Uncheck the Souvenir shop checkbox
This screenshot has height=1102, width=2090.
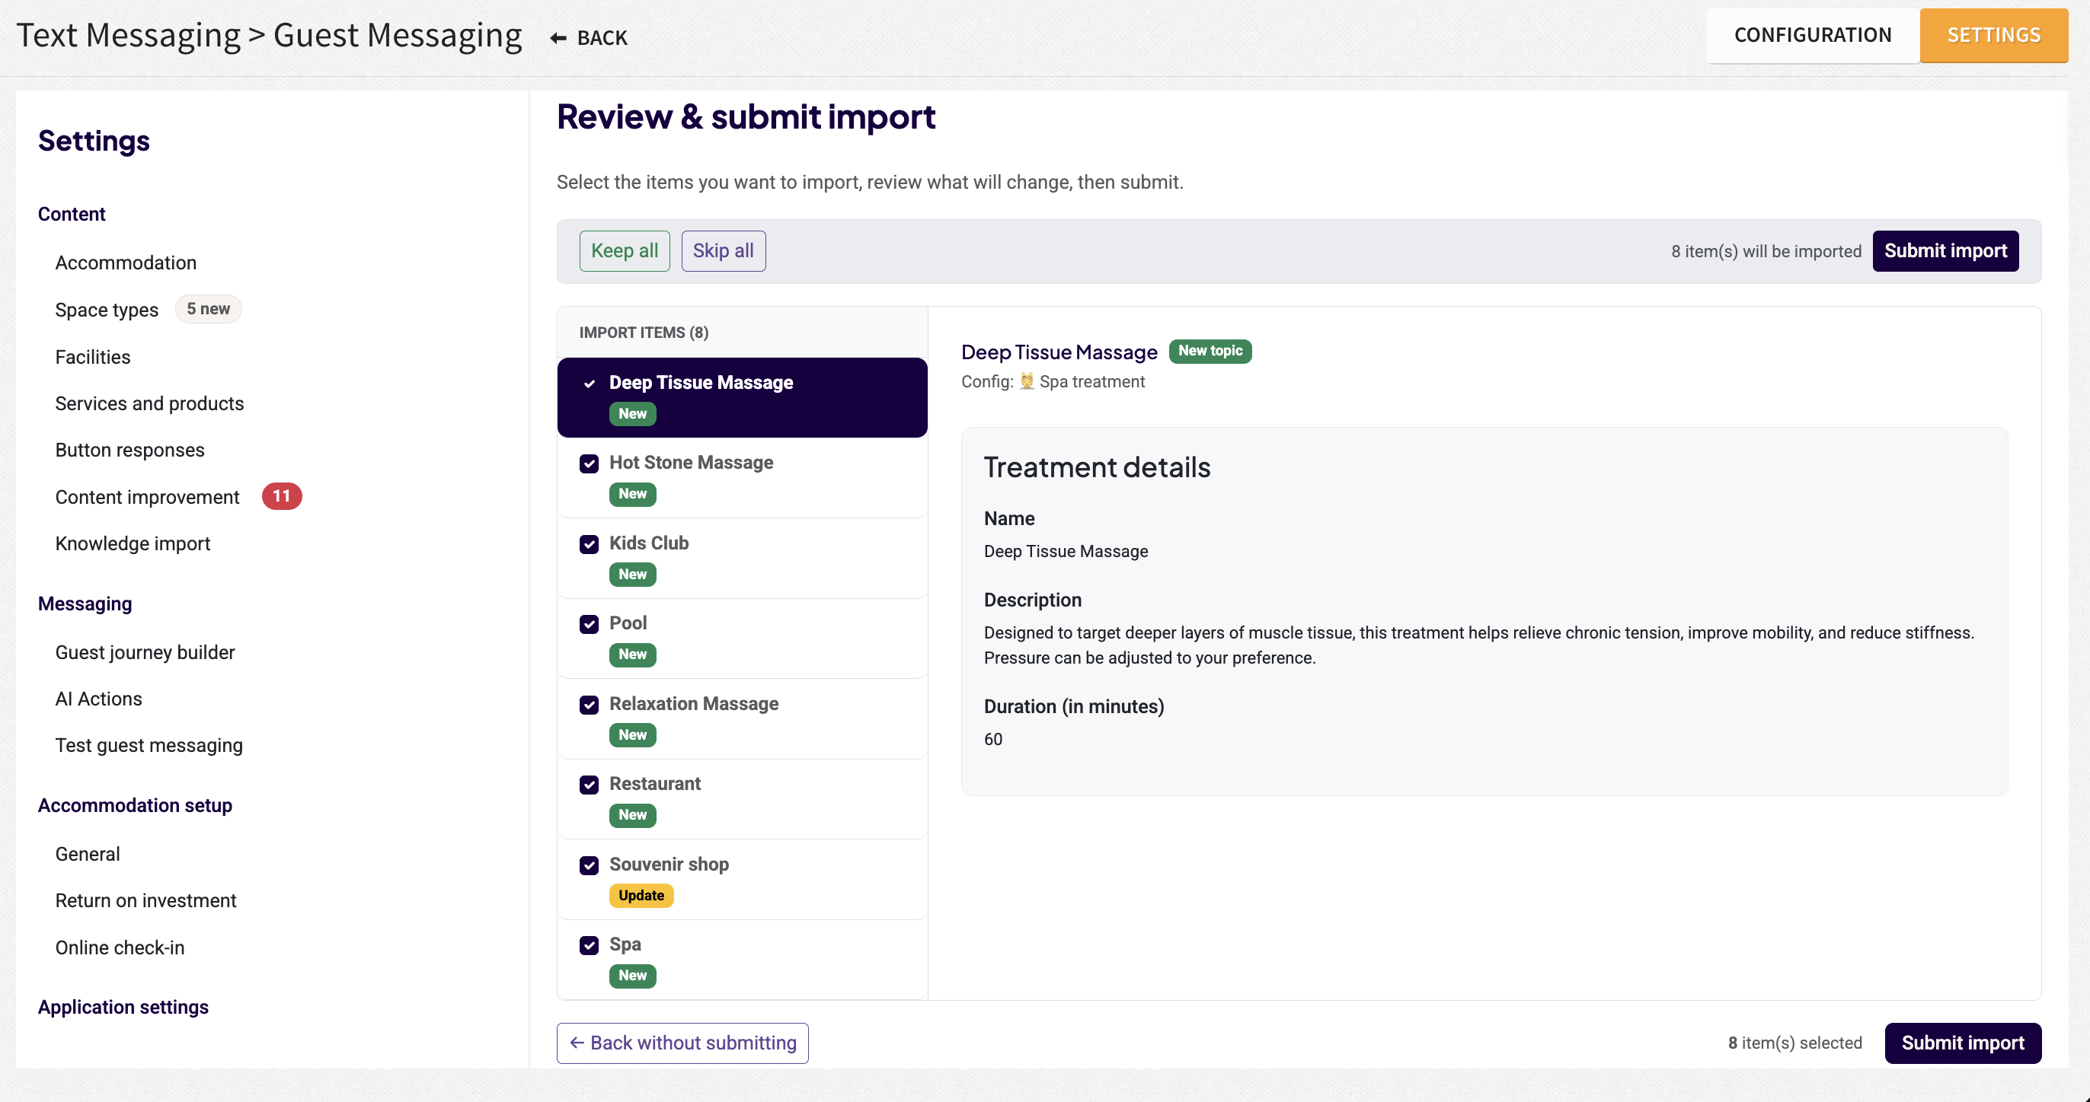(x=590, y=865)
